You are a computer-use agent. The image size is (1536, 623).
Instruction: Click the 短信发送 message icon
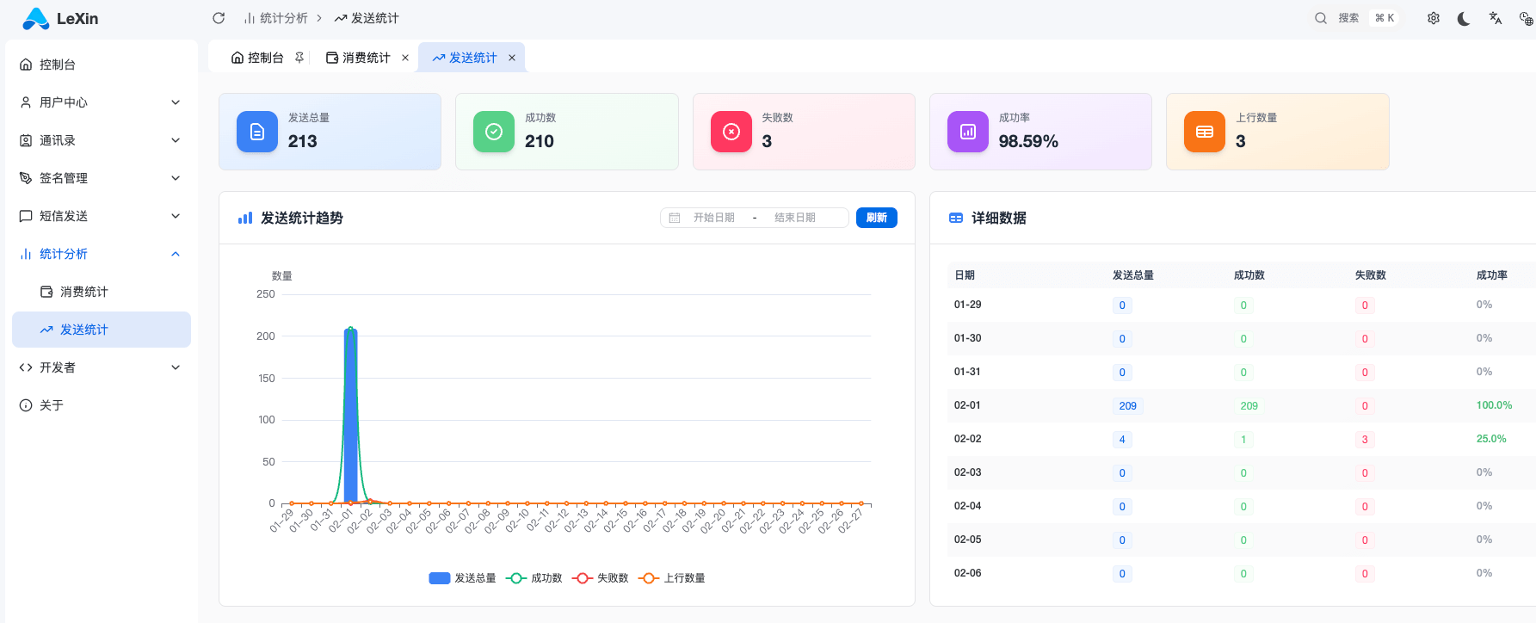tap(26, 216)
